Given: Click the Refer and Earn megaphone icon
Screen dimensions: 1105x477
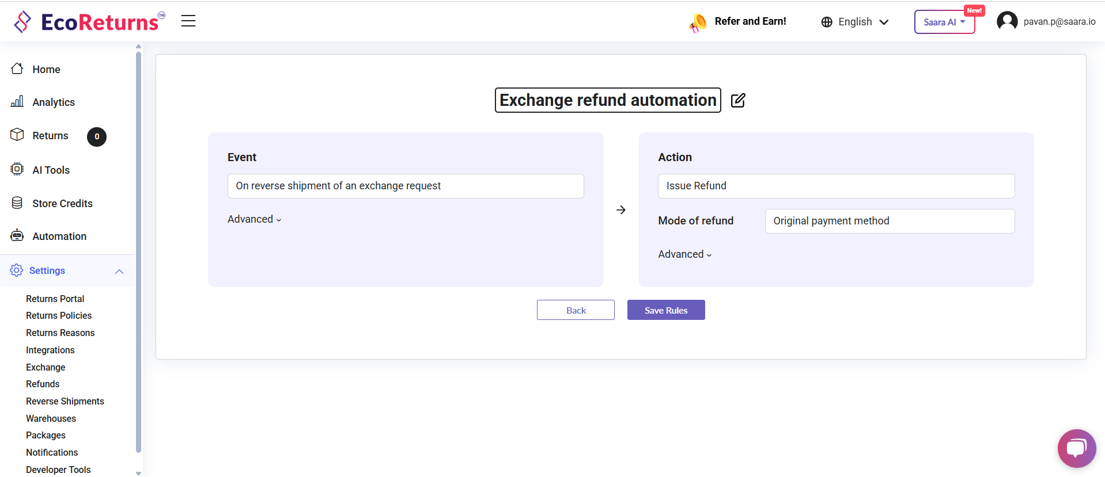Looking at the screenshot, I should point(698,22).
